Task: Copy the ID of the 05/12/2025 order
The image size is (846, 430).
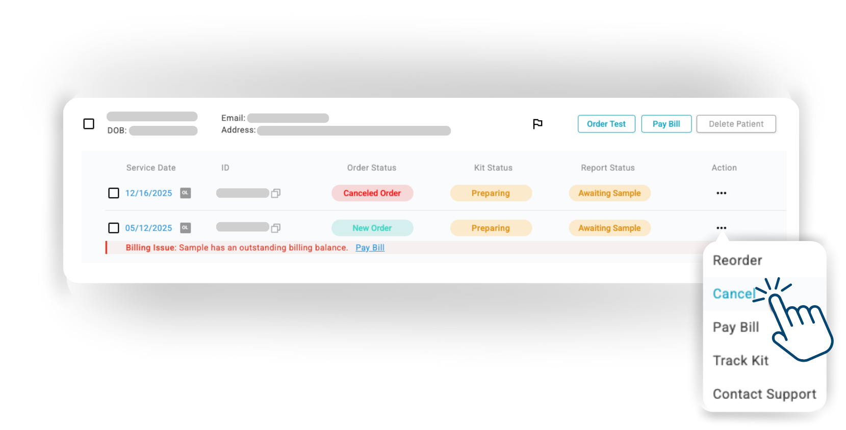Action: coord(276,228)
